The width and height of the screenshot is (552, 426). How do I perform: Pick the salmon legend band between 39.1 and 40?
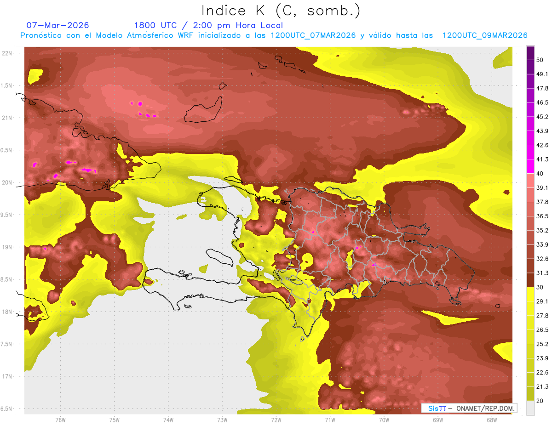(x=530, y=181)
